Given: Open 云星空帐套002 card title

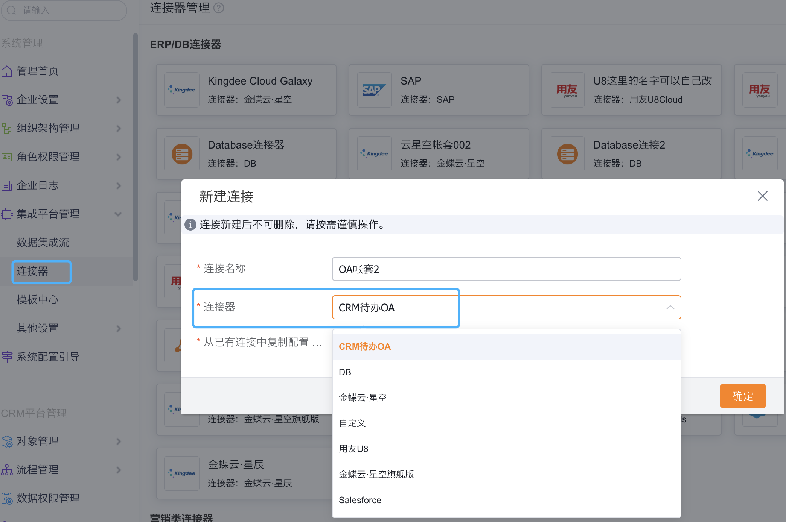Looking at the screenshot, I should (436, 145).
